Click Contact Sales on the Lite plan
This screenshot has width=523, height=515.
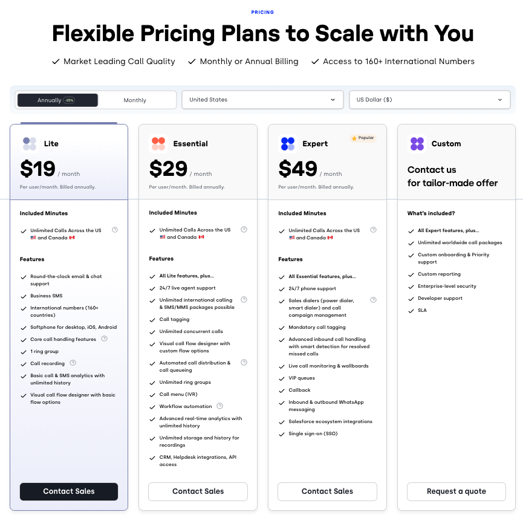[x=69, y=491]
